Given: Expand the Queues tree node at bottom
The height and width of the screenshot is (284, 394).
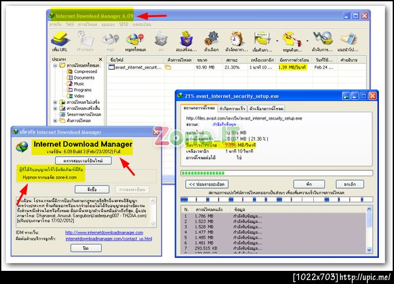Looking at the screenshot, I should [x=55, y=120].
